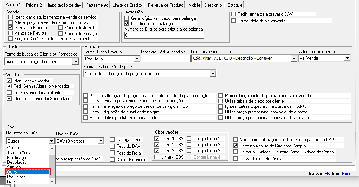Open the Tipo de DAV dropdown
Image resolution: width=359 pixels, height=187 pixels.
point(101,141)
